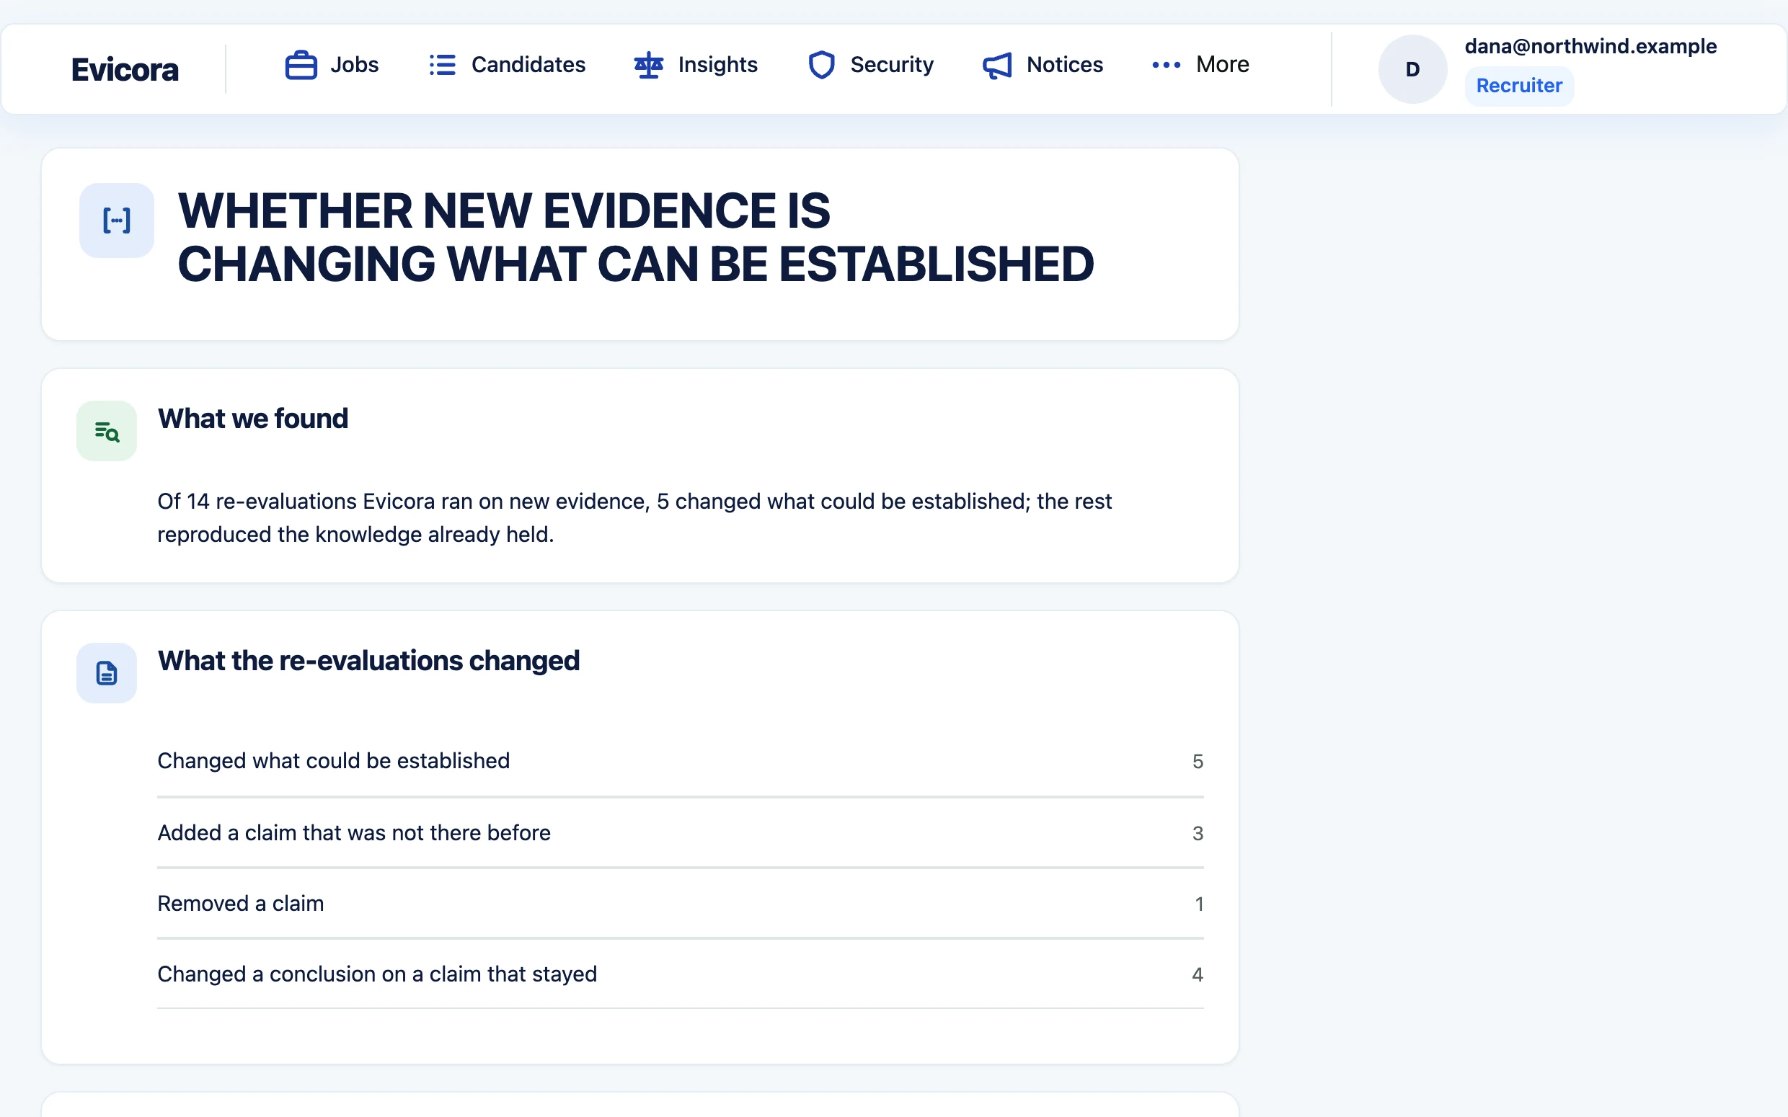Click the Added a claim that was not there before row
1788x1117 pixels.
click(x=681, y=832)
